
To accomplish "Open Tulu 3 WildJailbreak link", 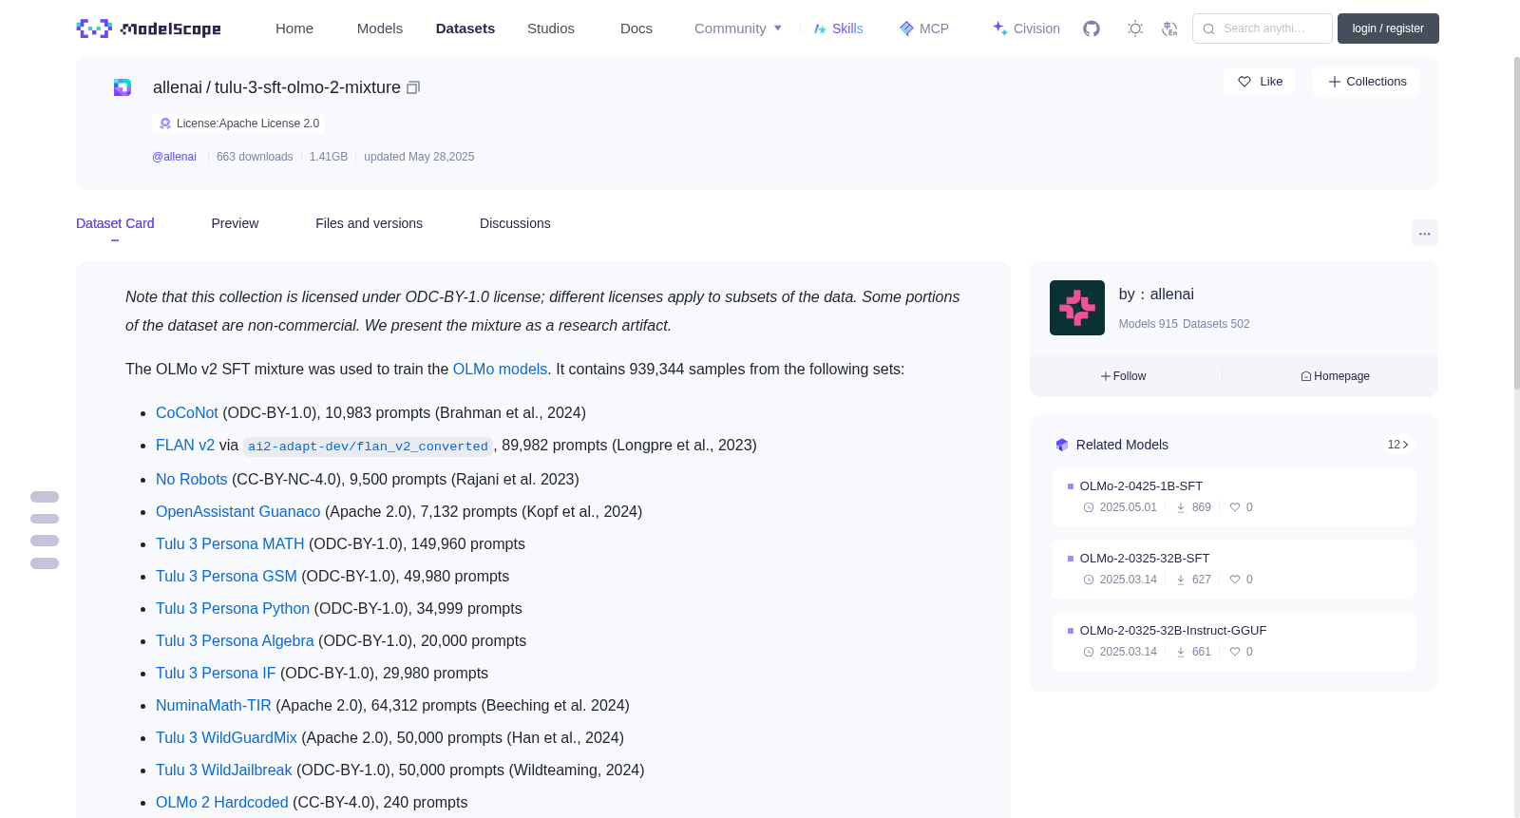I will pyautogui.click(x=224, y=770).
